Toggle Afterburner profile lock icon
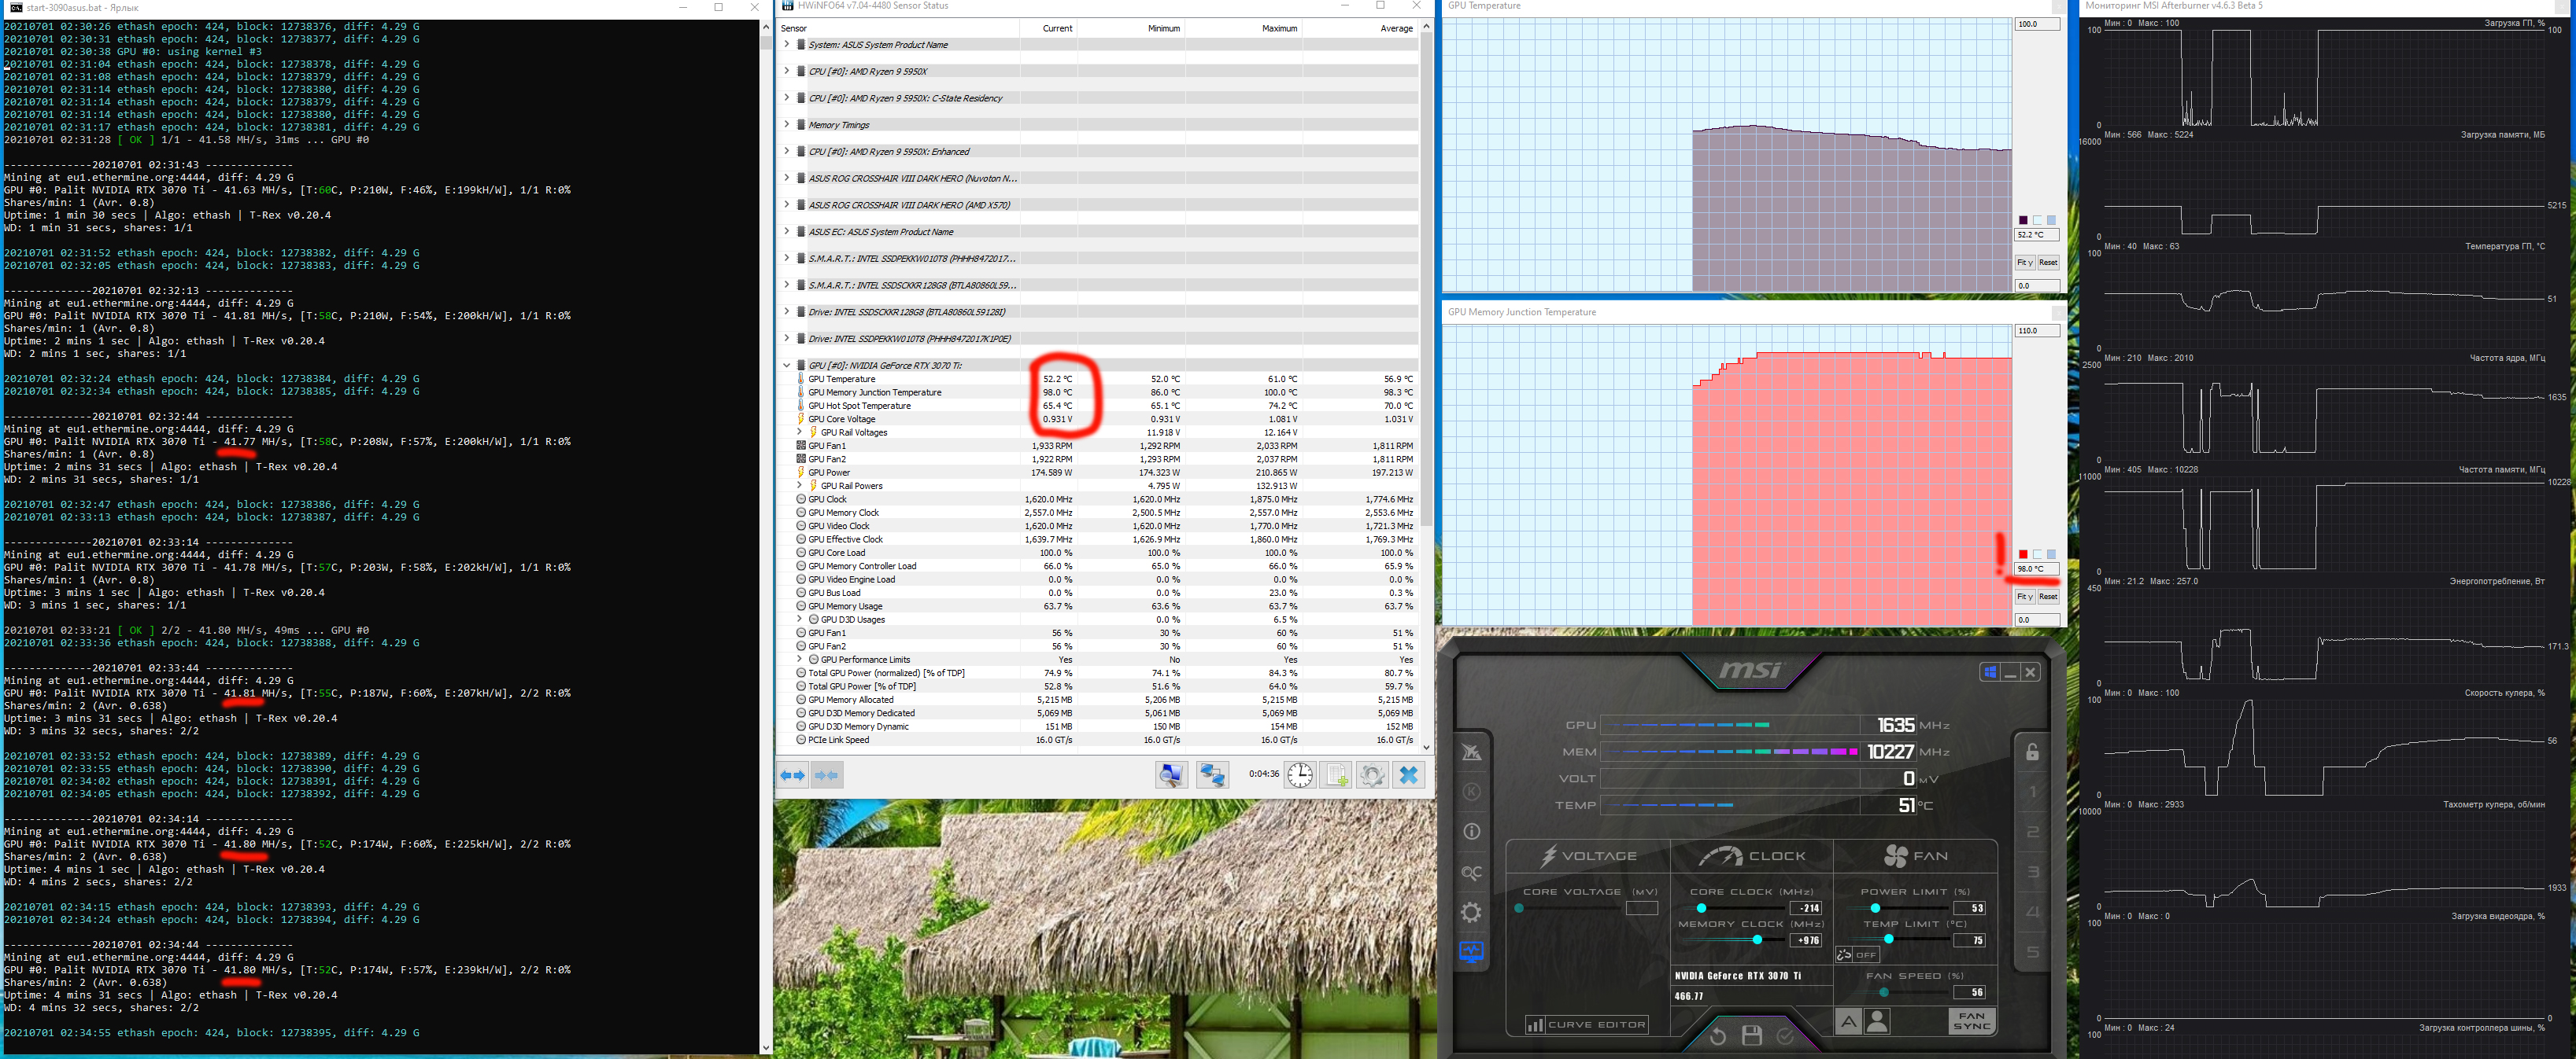Image resolution: width=2576 pixels, height=1059 pixels. click(x=2032, y=752)
